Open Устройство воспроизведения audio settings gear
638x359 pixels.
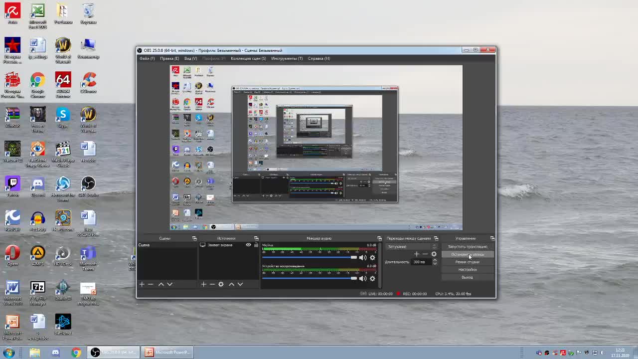(372, 279)
